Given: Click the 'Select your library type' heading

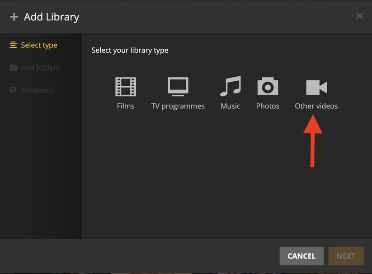Looking at the screenshot, I should click(130, 51).
